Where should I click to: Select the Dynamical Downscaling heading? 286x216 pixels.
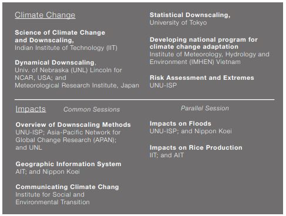click(x=55, y=62)
